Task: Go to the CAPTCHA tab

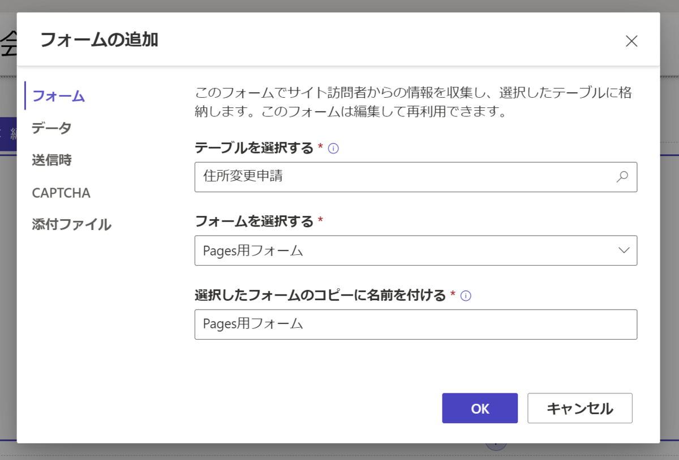Action: [x=61, y=193]
